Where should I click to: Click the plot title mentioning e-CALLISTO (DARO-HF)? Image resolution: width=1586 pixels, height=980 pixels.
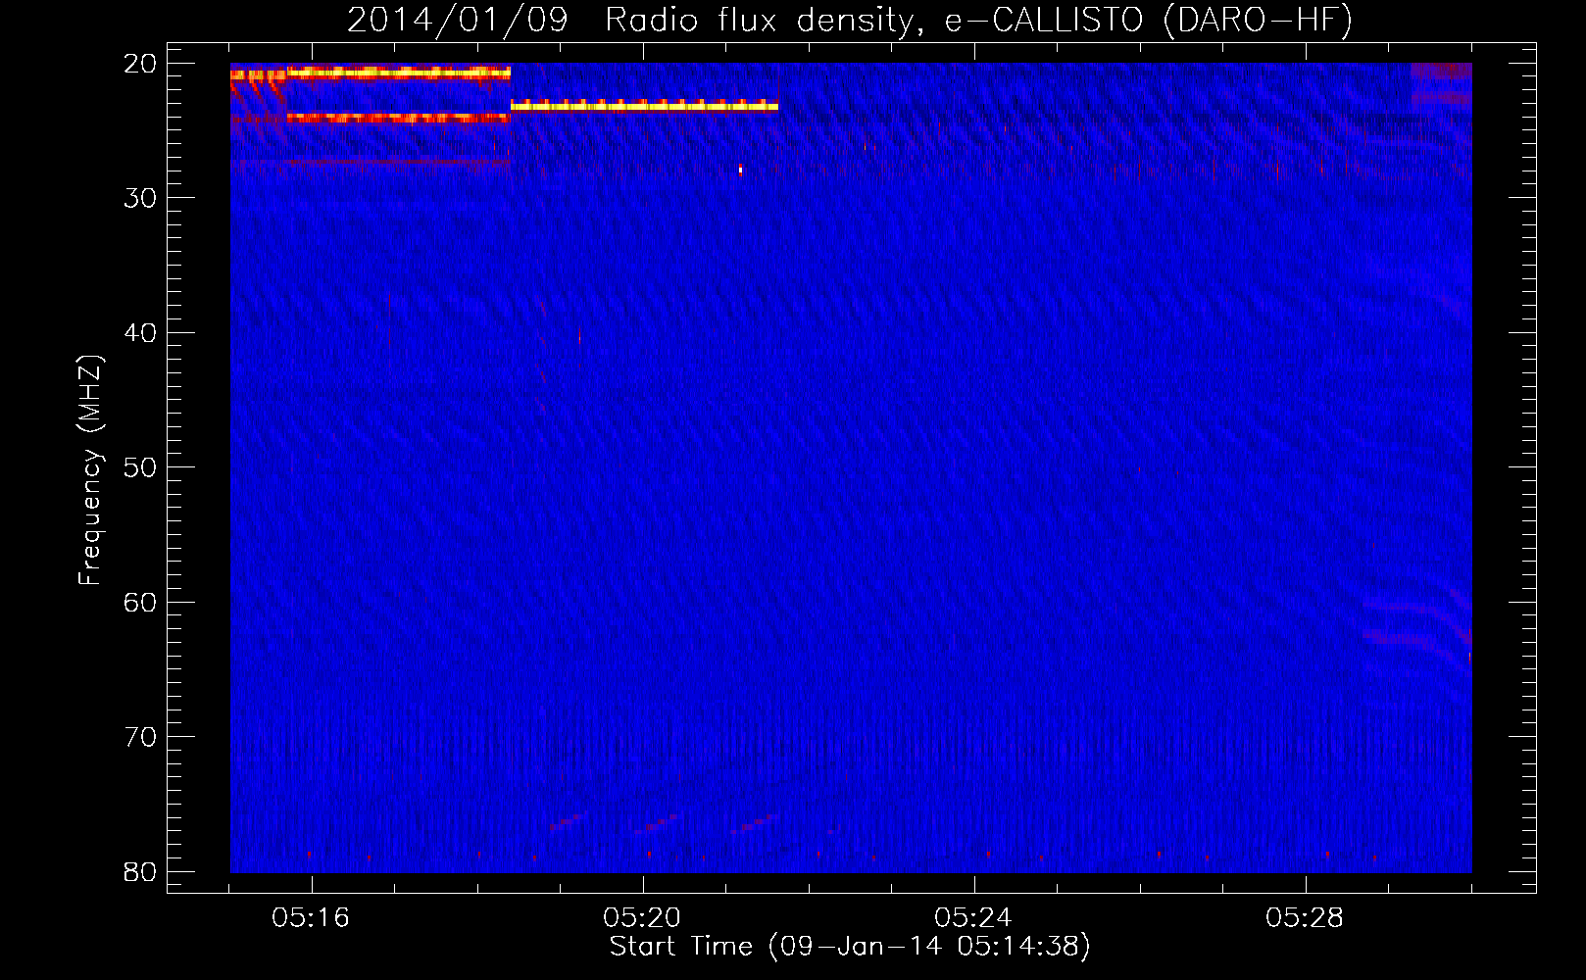pyautogui.click(x=850, y=20)
